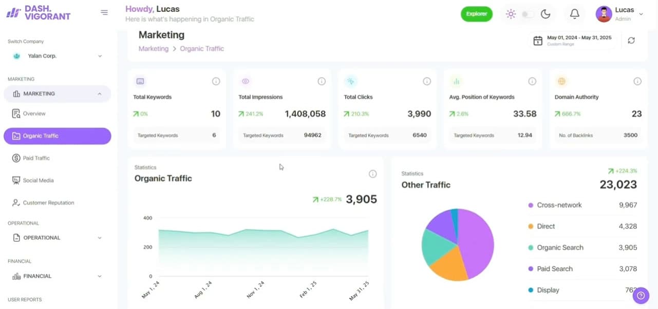Viewport: 658px width, 309px height.
Task: Click the 23,023 Other Traffic total
Action: [618, 185]
